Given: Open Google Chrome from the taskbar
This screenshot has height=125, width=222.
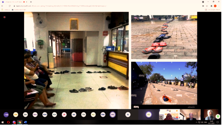Looking at the screenshot, I should tap(20, 122).
